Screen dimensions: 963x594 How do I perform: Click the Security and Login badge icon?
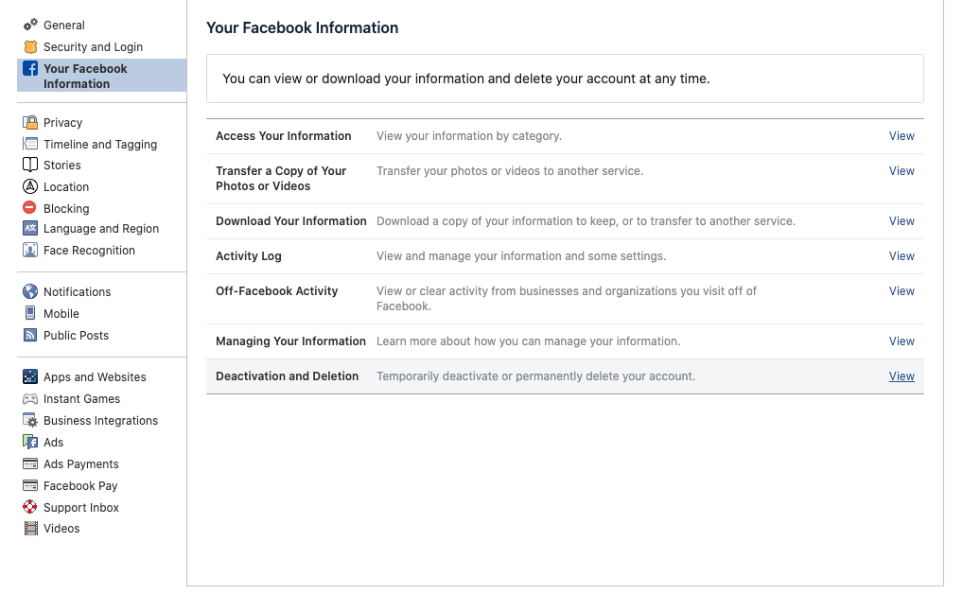[x=30, y=46]
